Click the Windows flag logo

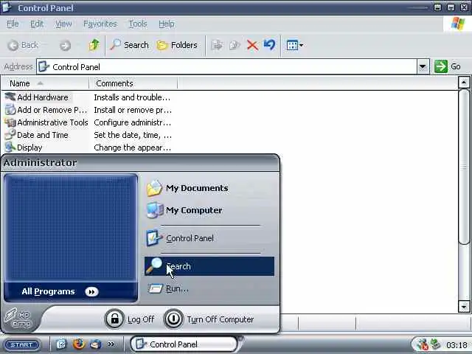pos(458,24)
